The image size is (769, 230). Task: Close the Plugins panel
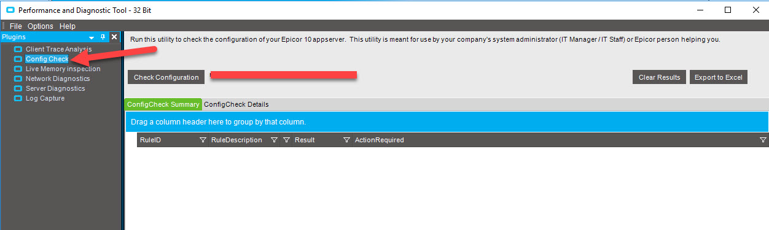pos(114,37)
